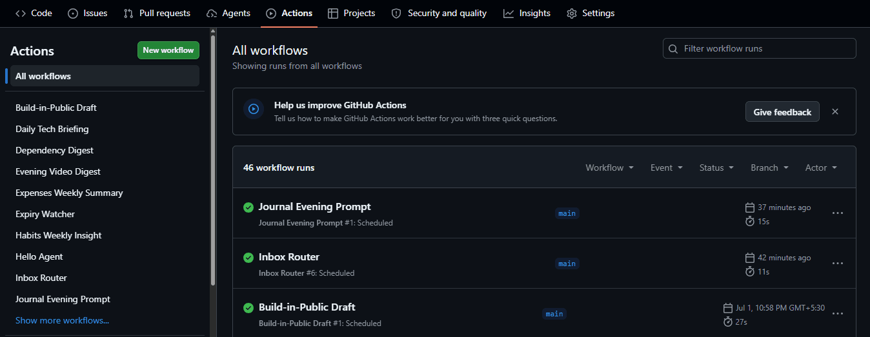The image size is (870, 337).
Task: View the Insights tab
Action: [x=527, y=13]
